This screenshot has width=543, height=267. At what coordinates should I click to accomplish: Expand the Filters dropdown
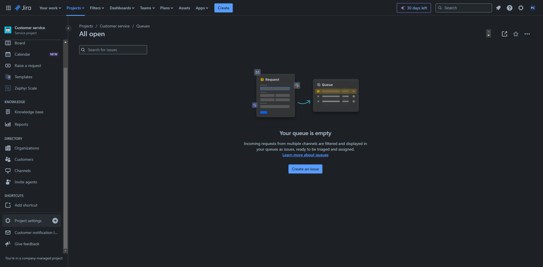pyautogui.click(x=97, y=8)
